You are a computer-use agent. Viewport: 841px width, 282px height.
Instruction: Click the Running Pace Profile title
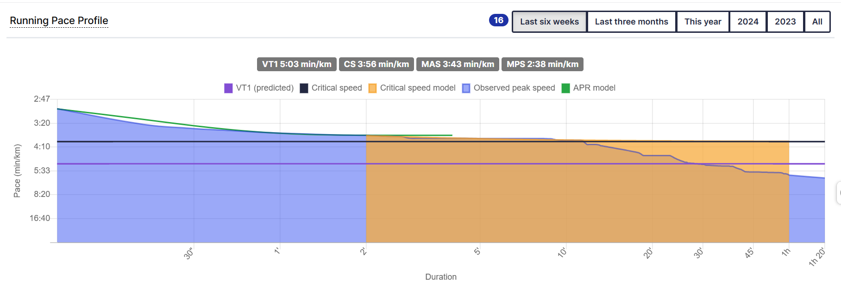(59, 21)
